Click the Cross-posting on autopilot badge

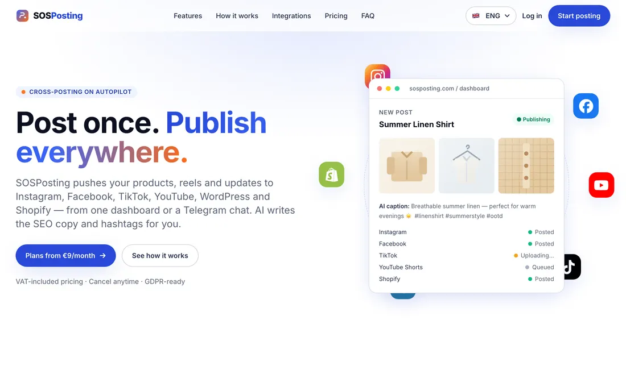tap(76, 91)
